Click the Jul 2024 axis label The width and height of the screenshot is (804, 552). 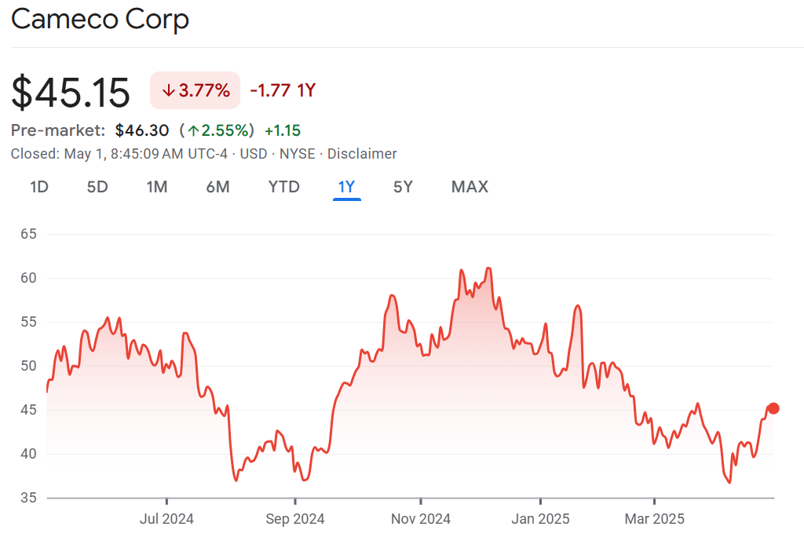coord(166,519)
